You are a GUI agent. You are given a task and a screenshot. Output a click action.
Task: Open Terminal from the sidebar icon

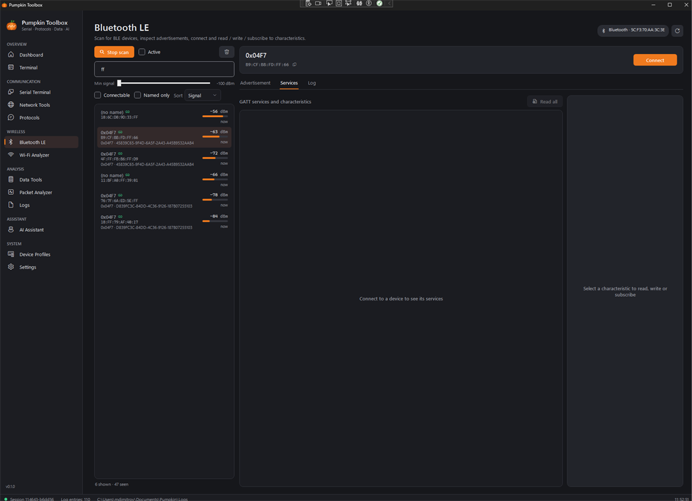tap(11, 67)
